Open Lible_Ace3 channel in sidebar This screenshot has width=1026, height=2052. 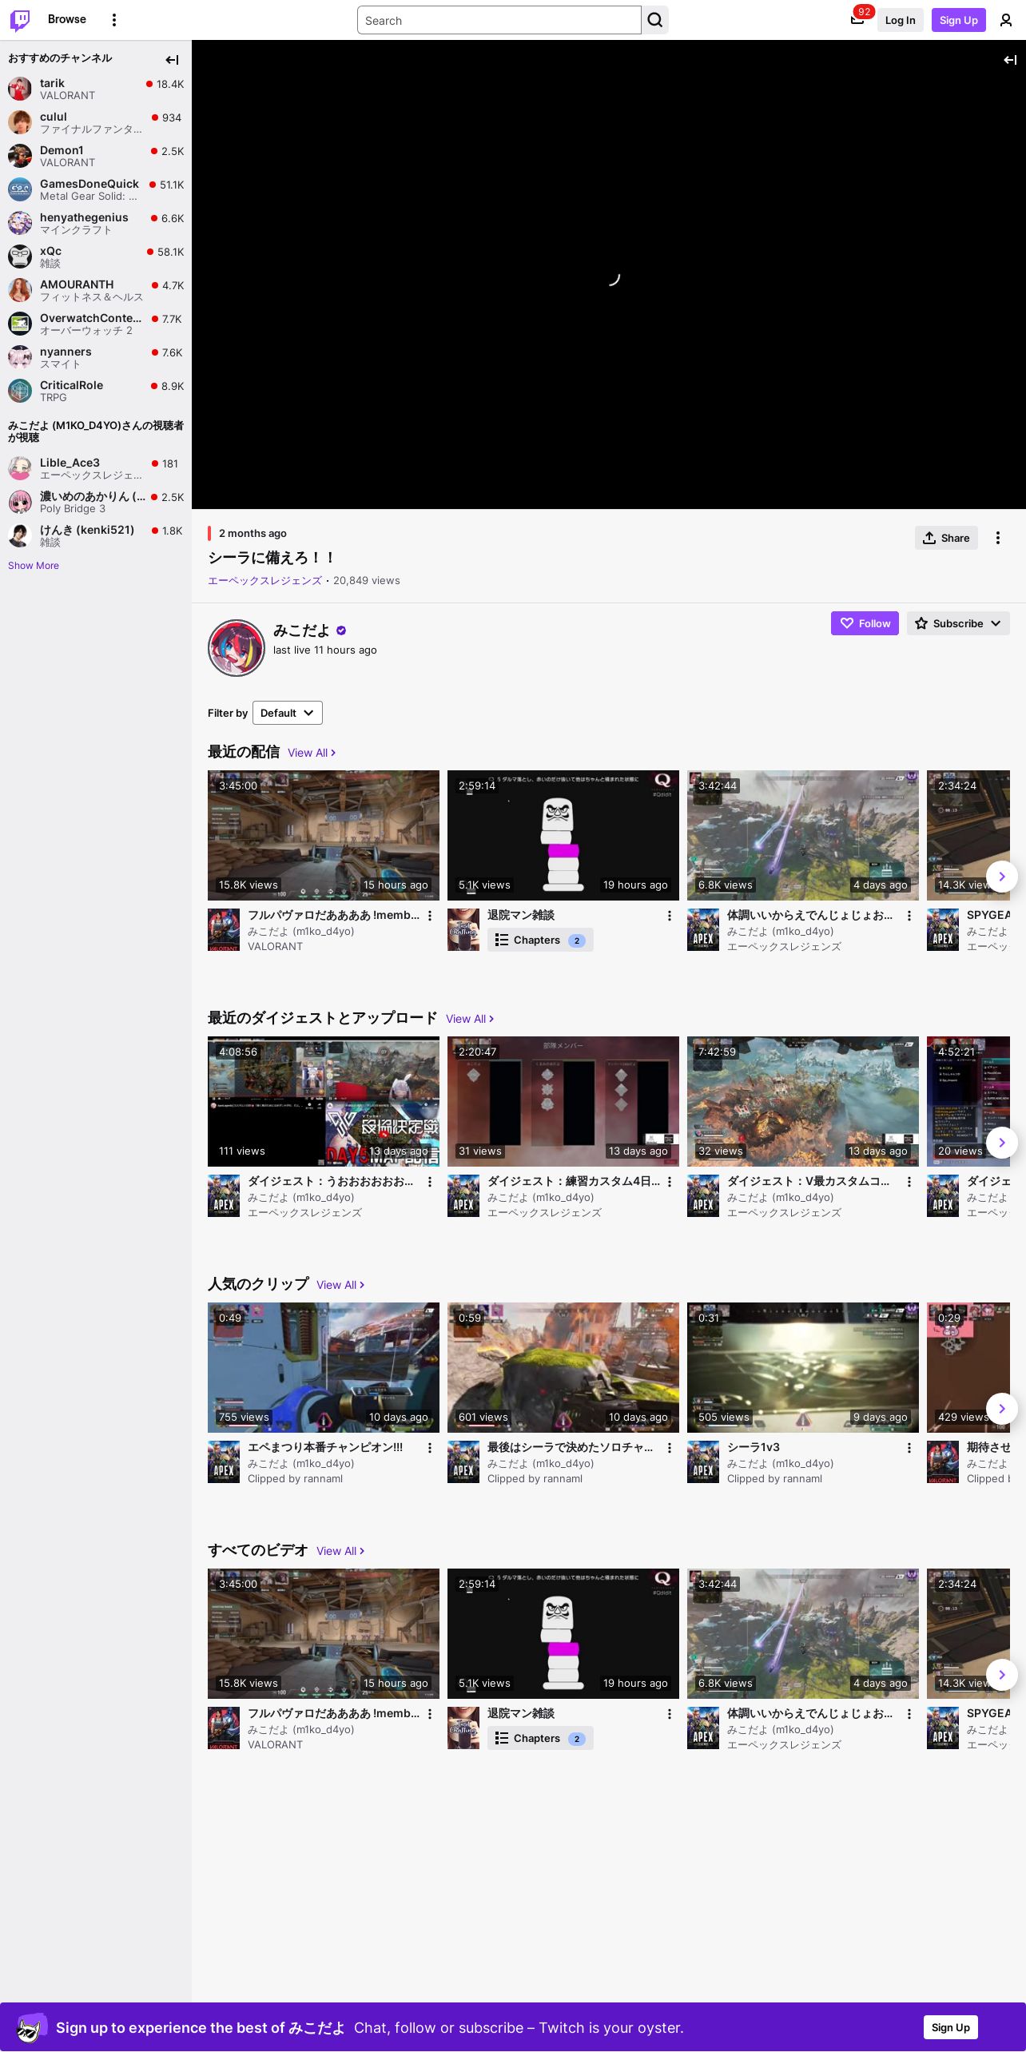point(96,468)
